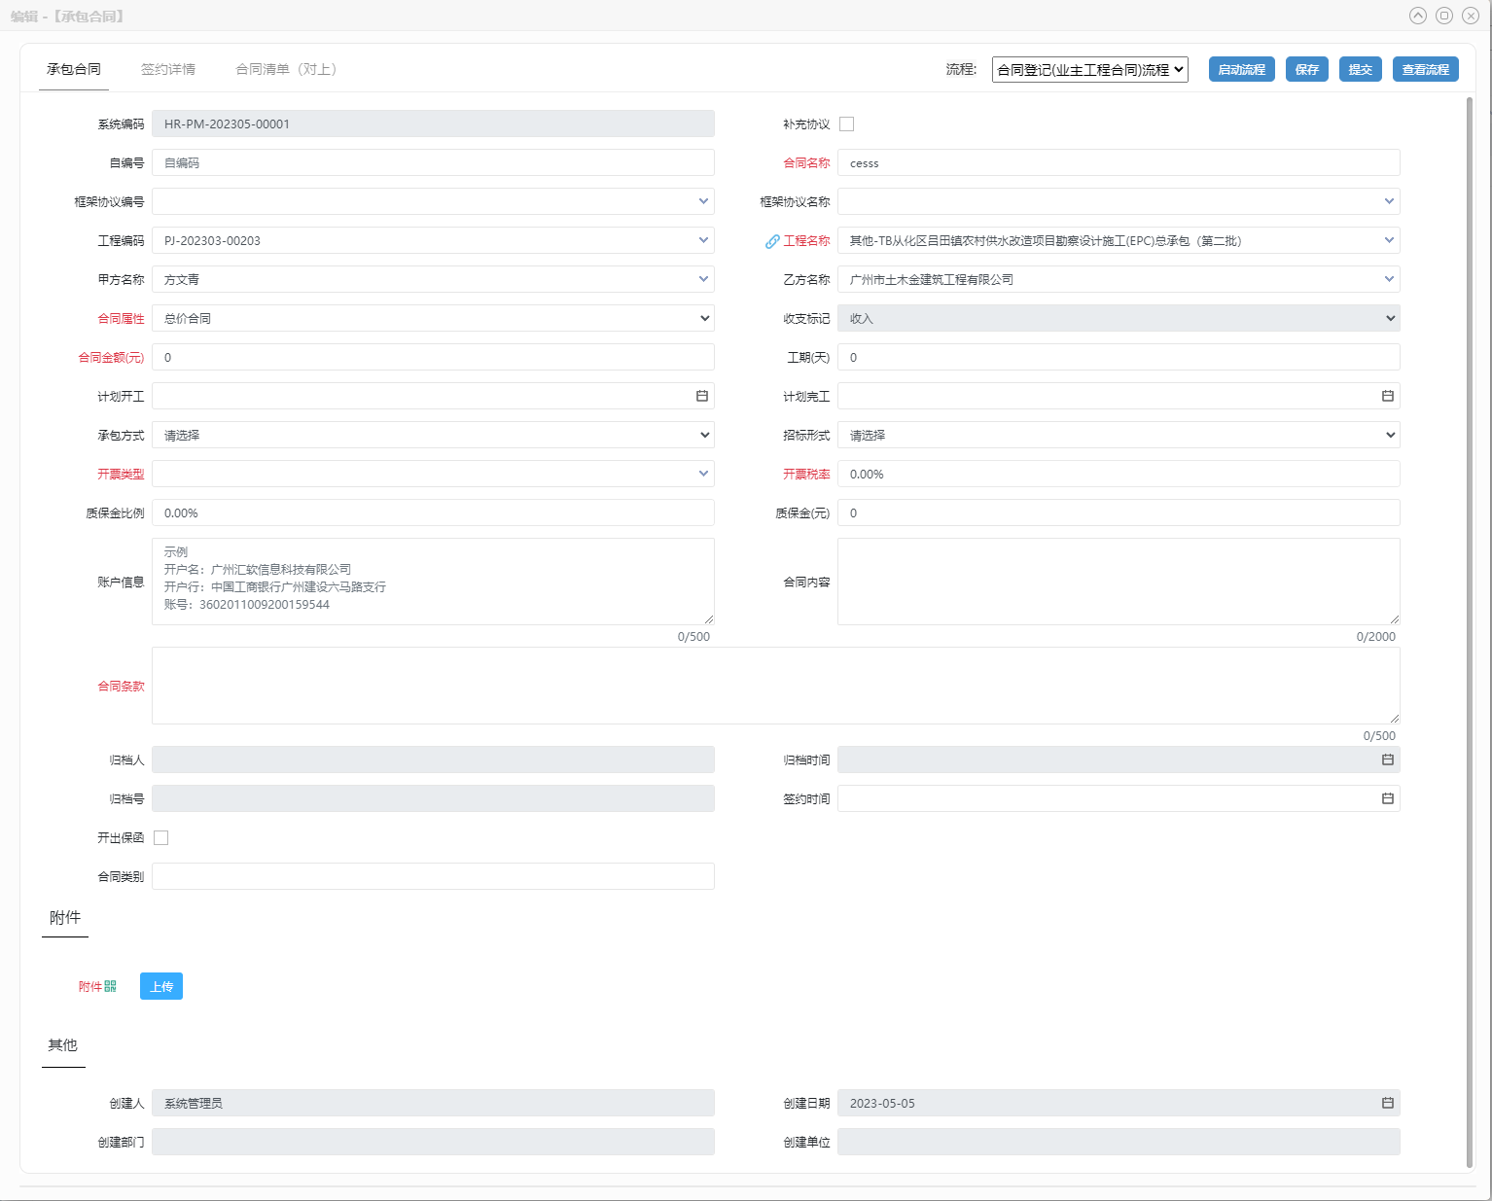Click the collapse-up icon in title bar

pyautogui.click(x=1417, y=16)
